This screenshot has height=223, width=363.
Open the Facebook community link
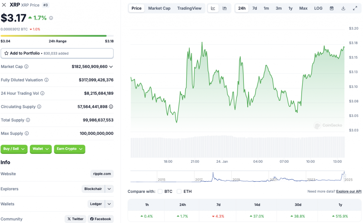click(100, 219)
